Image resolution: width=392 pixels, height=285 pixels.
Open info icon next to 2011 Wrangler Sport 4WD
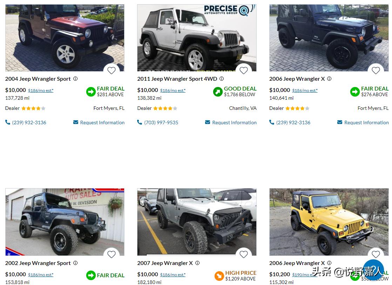click(x=222, y=79)
